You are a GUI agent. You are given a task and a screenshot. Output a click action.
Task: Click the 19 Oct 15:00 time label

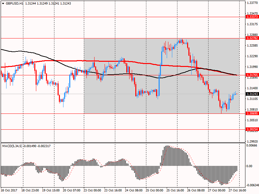pos(51,190)
